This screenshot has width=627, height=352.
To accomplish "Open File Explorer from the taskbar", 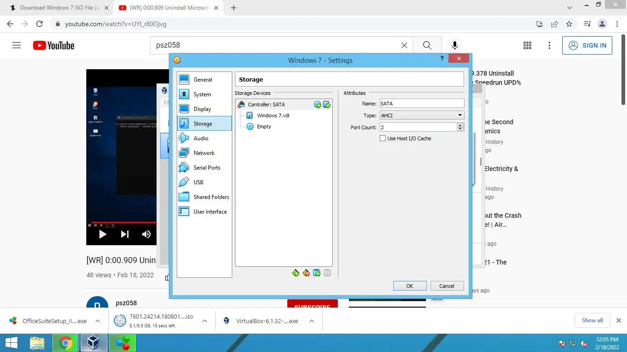I will coord(37,343).
